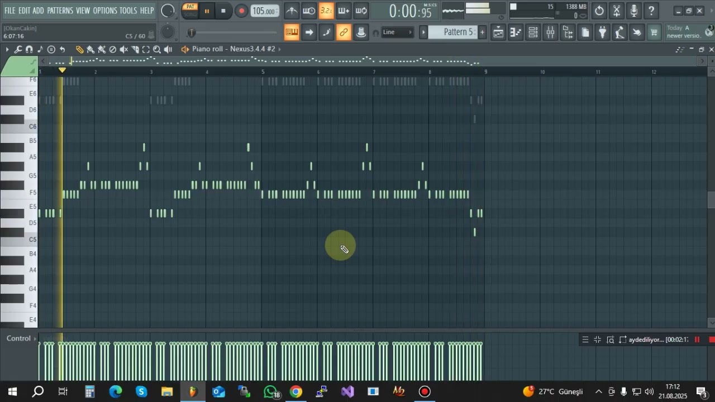This screenshot has width=715, height=402.
Task: Select the Slice tool
Action: pos(135,50)
